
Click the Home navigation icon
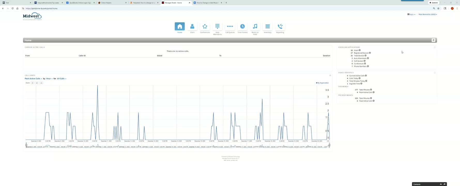(x=180, y=27)
